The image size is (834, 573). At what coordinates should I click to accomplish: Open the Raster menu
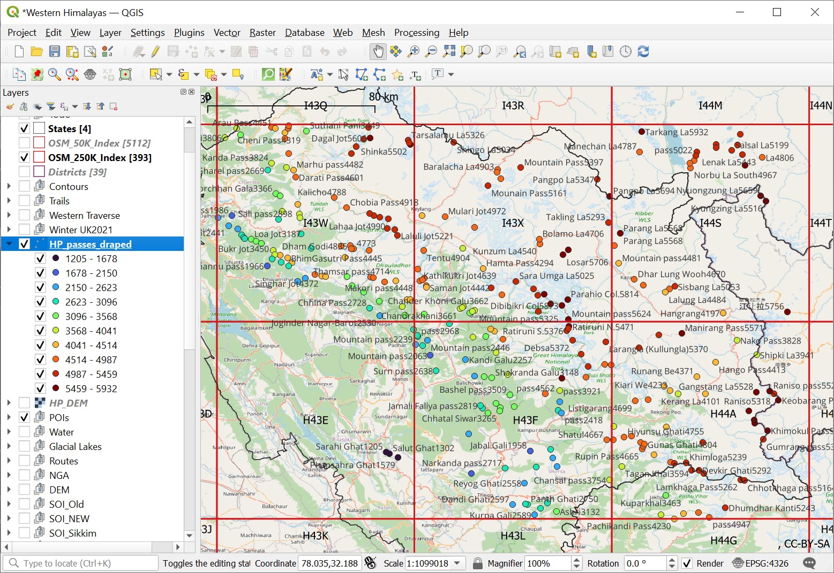tap(262, 33)
